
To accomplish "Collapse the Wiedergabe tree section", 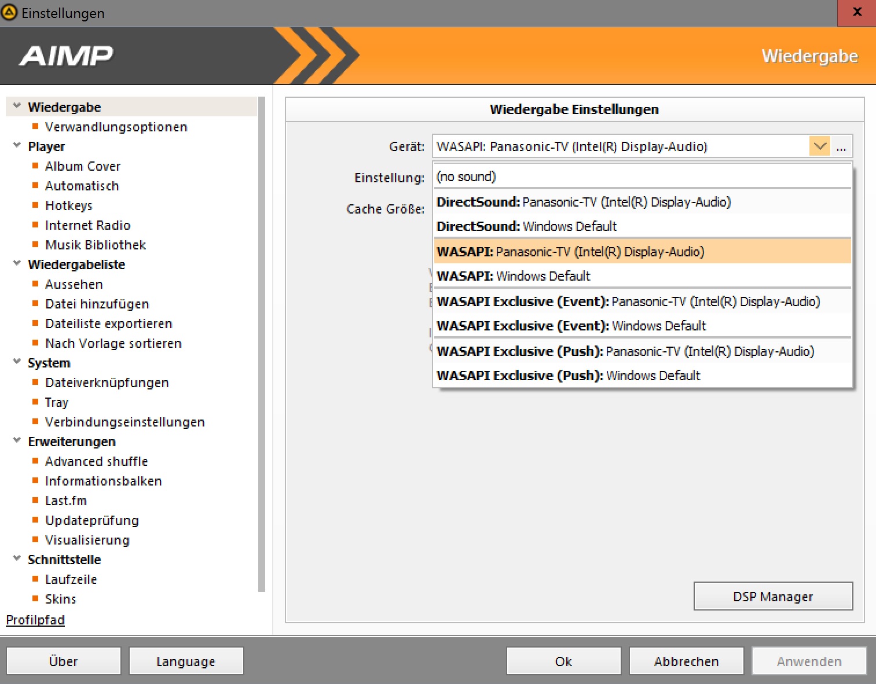I will coord(17,106).
